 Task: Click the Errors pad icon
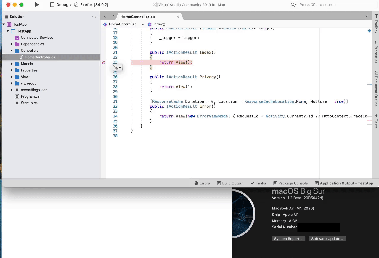(x=196, y=183)
